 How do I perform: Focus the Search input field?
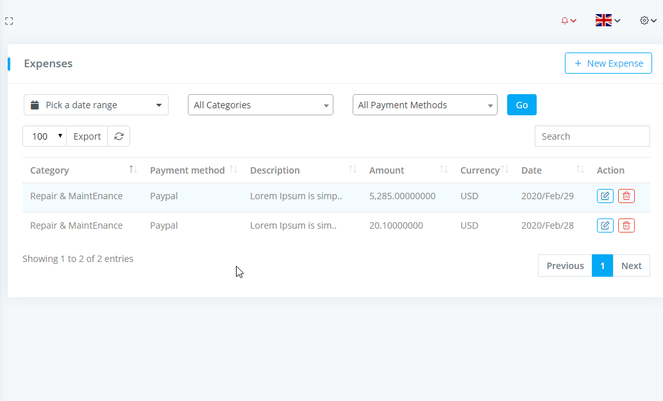592,136
